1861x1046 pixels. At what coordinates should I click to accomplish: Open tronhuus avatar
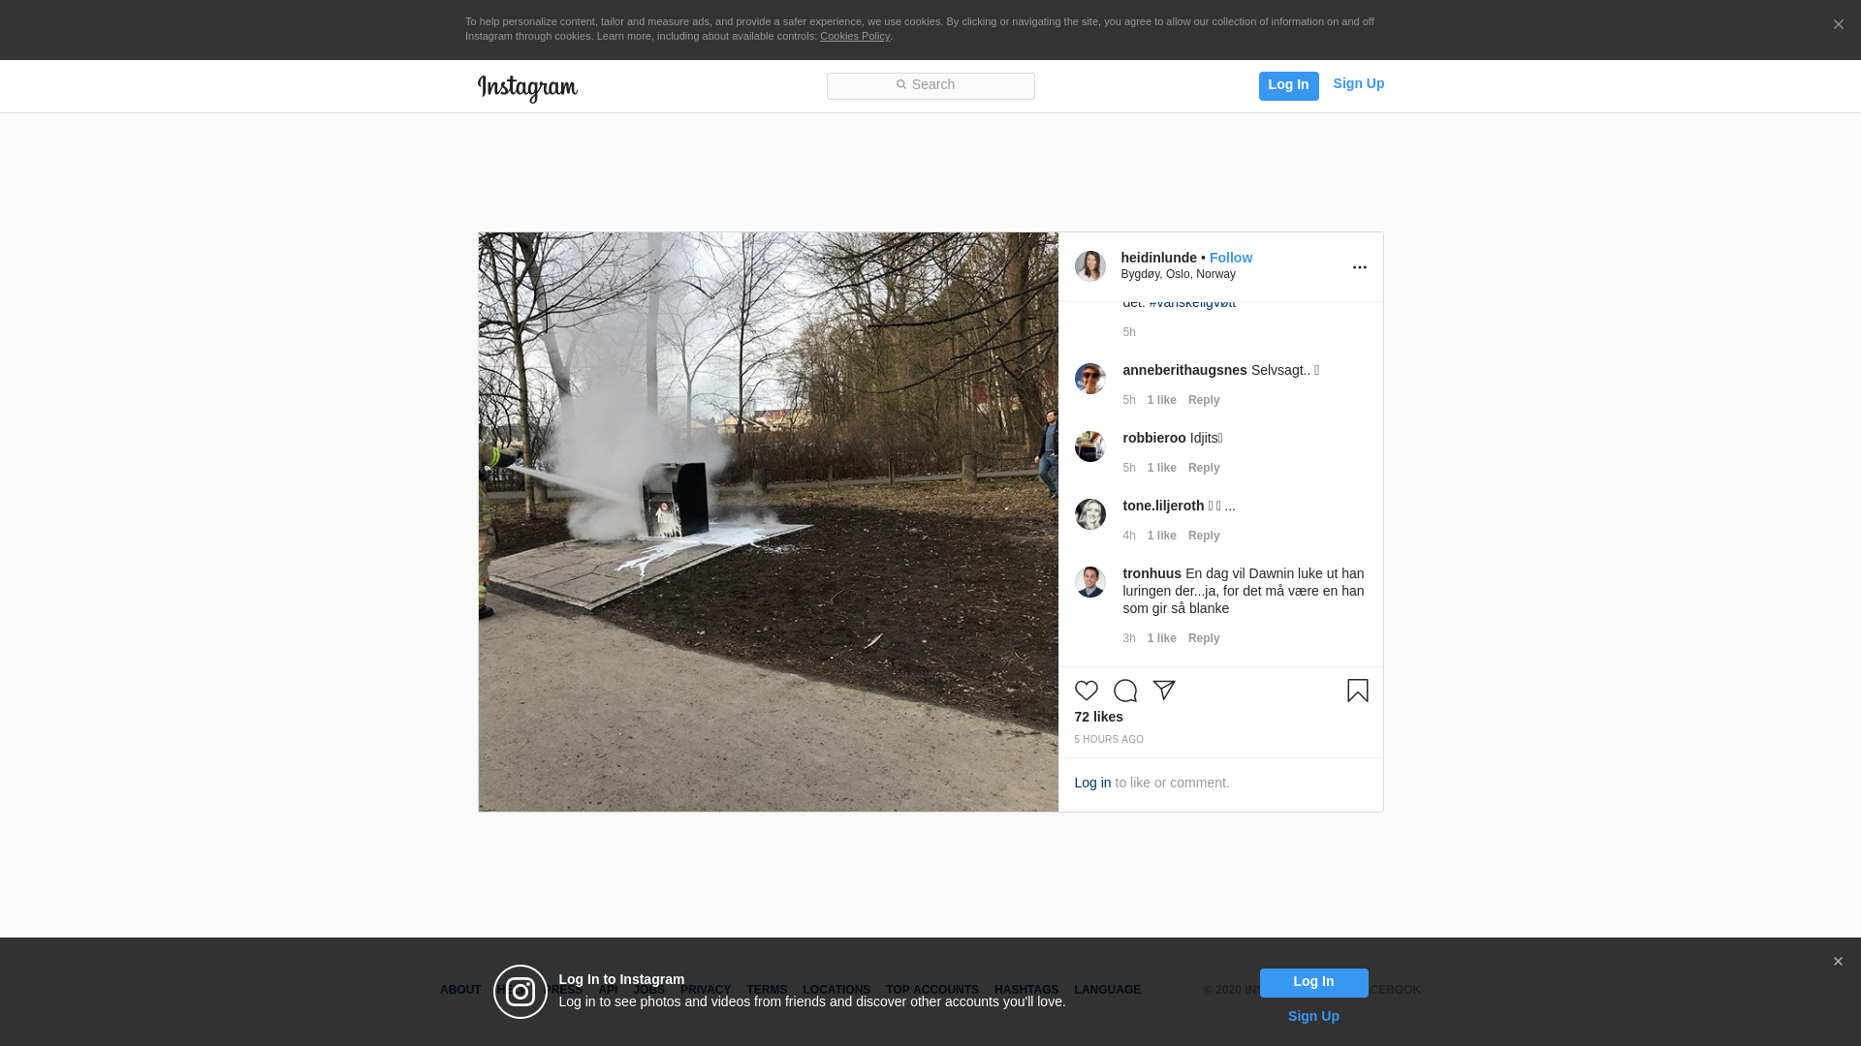(1090, 582)
